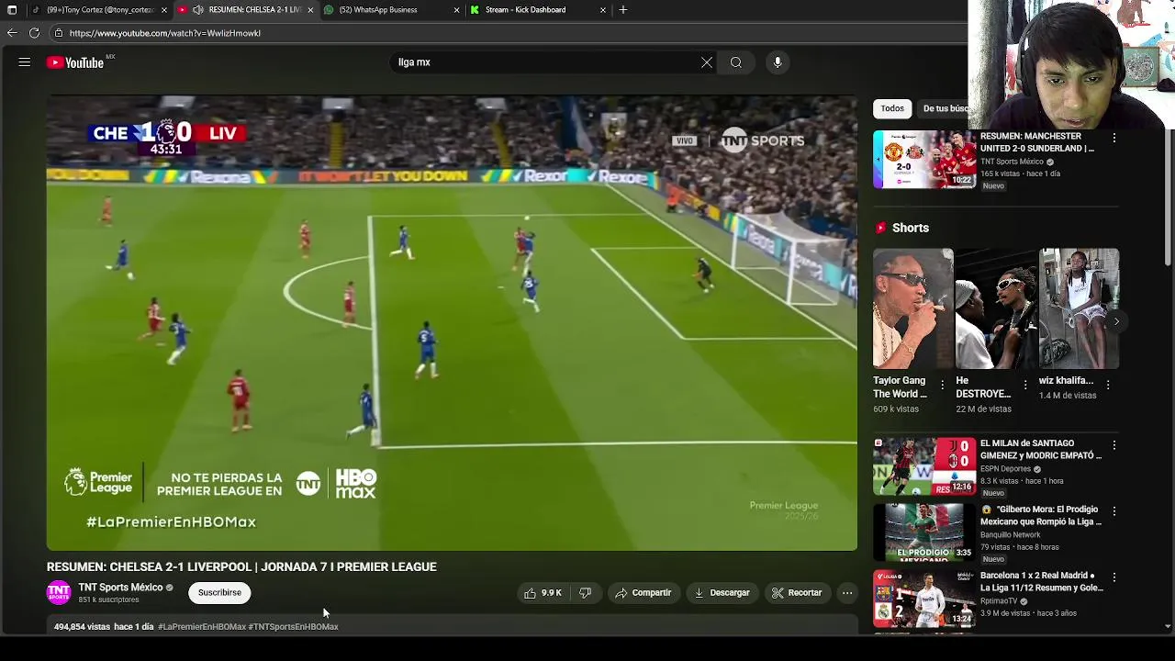Clear the search box with X
Viewport: 1175px width, 661px height.
tap(707, 62)
